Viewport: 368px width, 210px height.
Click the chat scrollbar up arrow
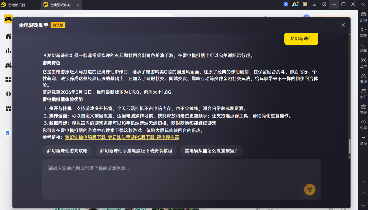pos(349,35)
